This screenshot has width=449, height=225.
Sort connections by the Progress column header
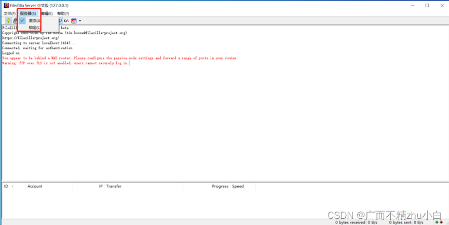[x=207, y=186]
